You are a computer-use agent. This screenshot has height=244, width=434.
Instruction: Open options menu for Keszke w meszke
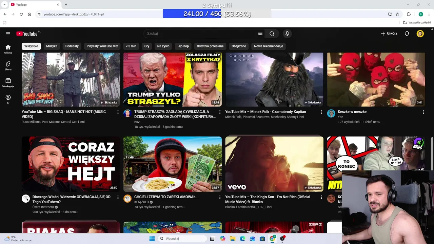(423, 112)
